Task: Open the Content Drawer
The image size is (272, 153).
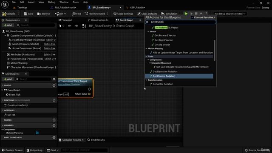Action: tap(12, 150)
